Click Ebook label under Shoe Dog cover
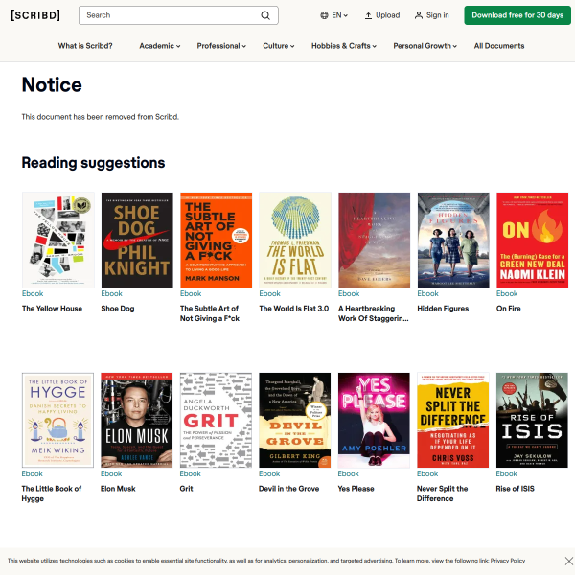Screen dimensions: 575x575 pos(112,293)
